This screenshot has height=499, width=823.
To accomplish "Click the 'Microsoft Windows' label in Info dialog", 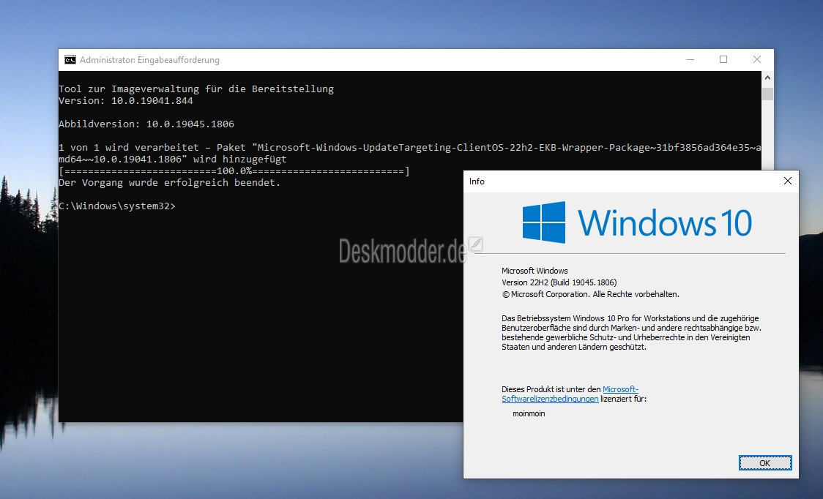I will pos(535,271).
